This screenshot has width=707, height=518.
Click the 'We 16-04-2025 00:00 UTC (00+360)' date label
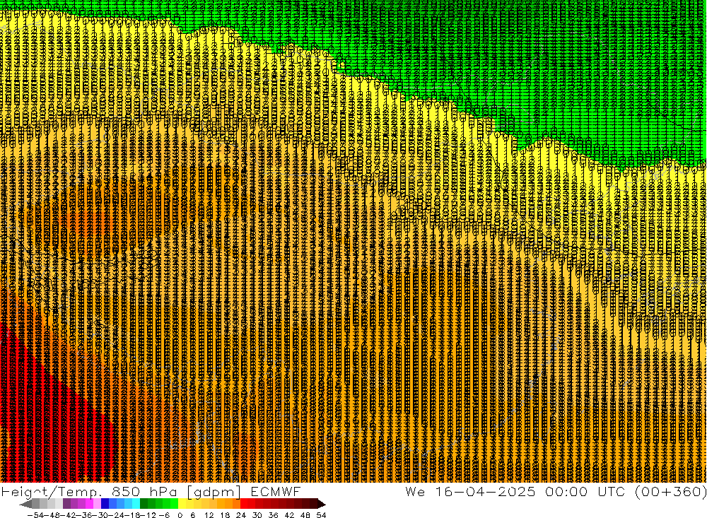coord(556,491)
